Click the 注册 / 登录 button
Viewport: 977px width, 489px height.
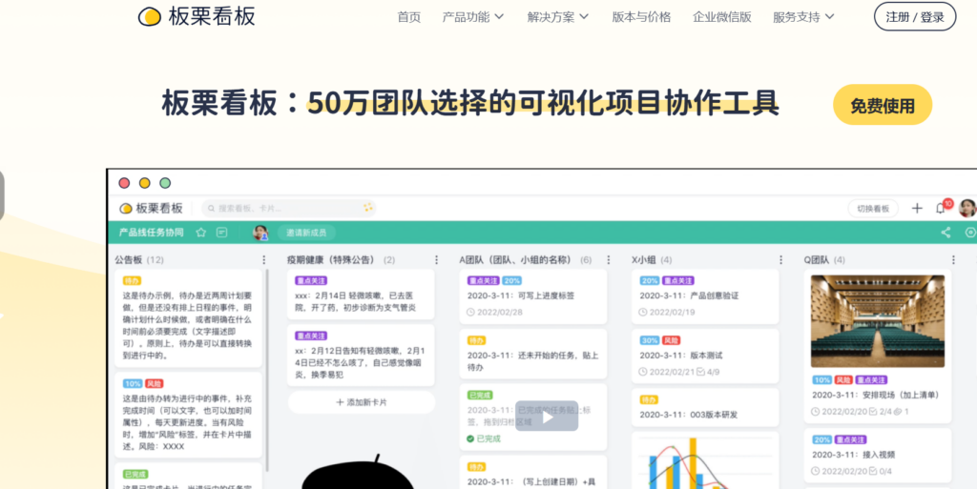coord(914,16)
